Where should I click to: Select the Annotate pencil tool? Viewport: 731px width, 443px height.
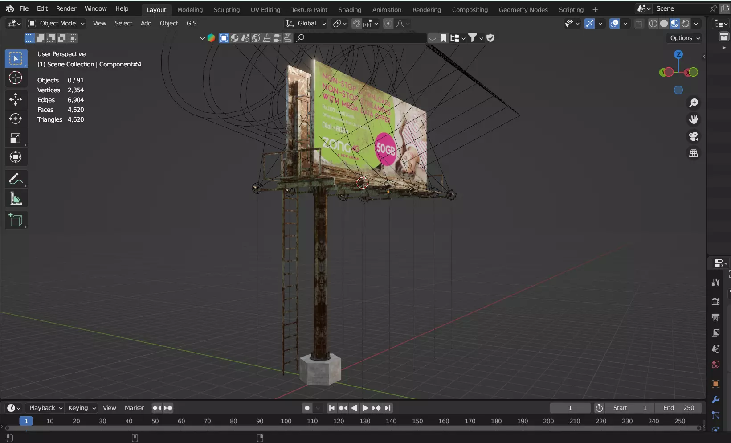coord(16,179)
